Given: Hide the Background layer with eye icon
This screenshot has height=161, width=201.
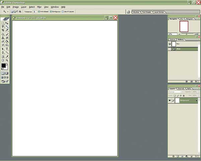Looking at the screenshot, I should tap(170, 100).
